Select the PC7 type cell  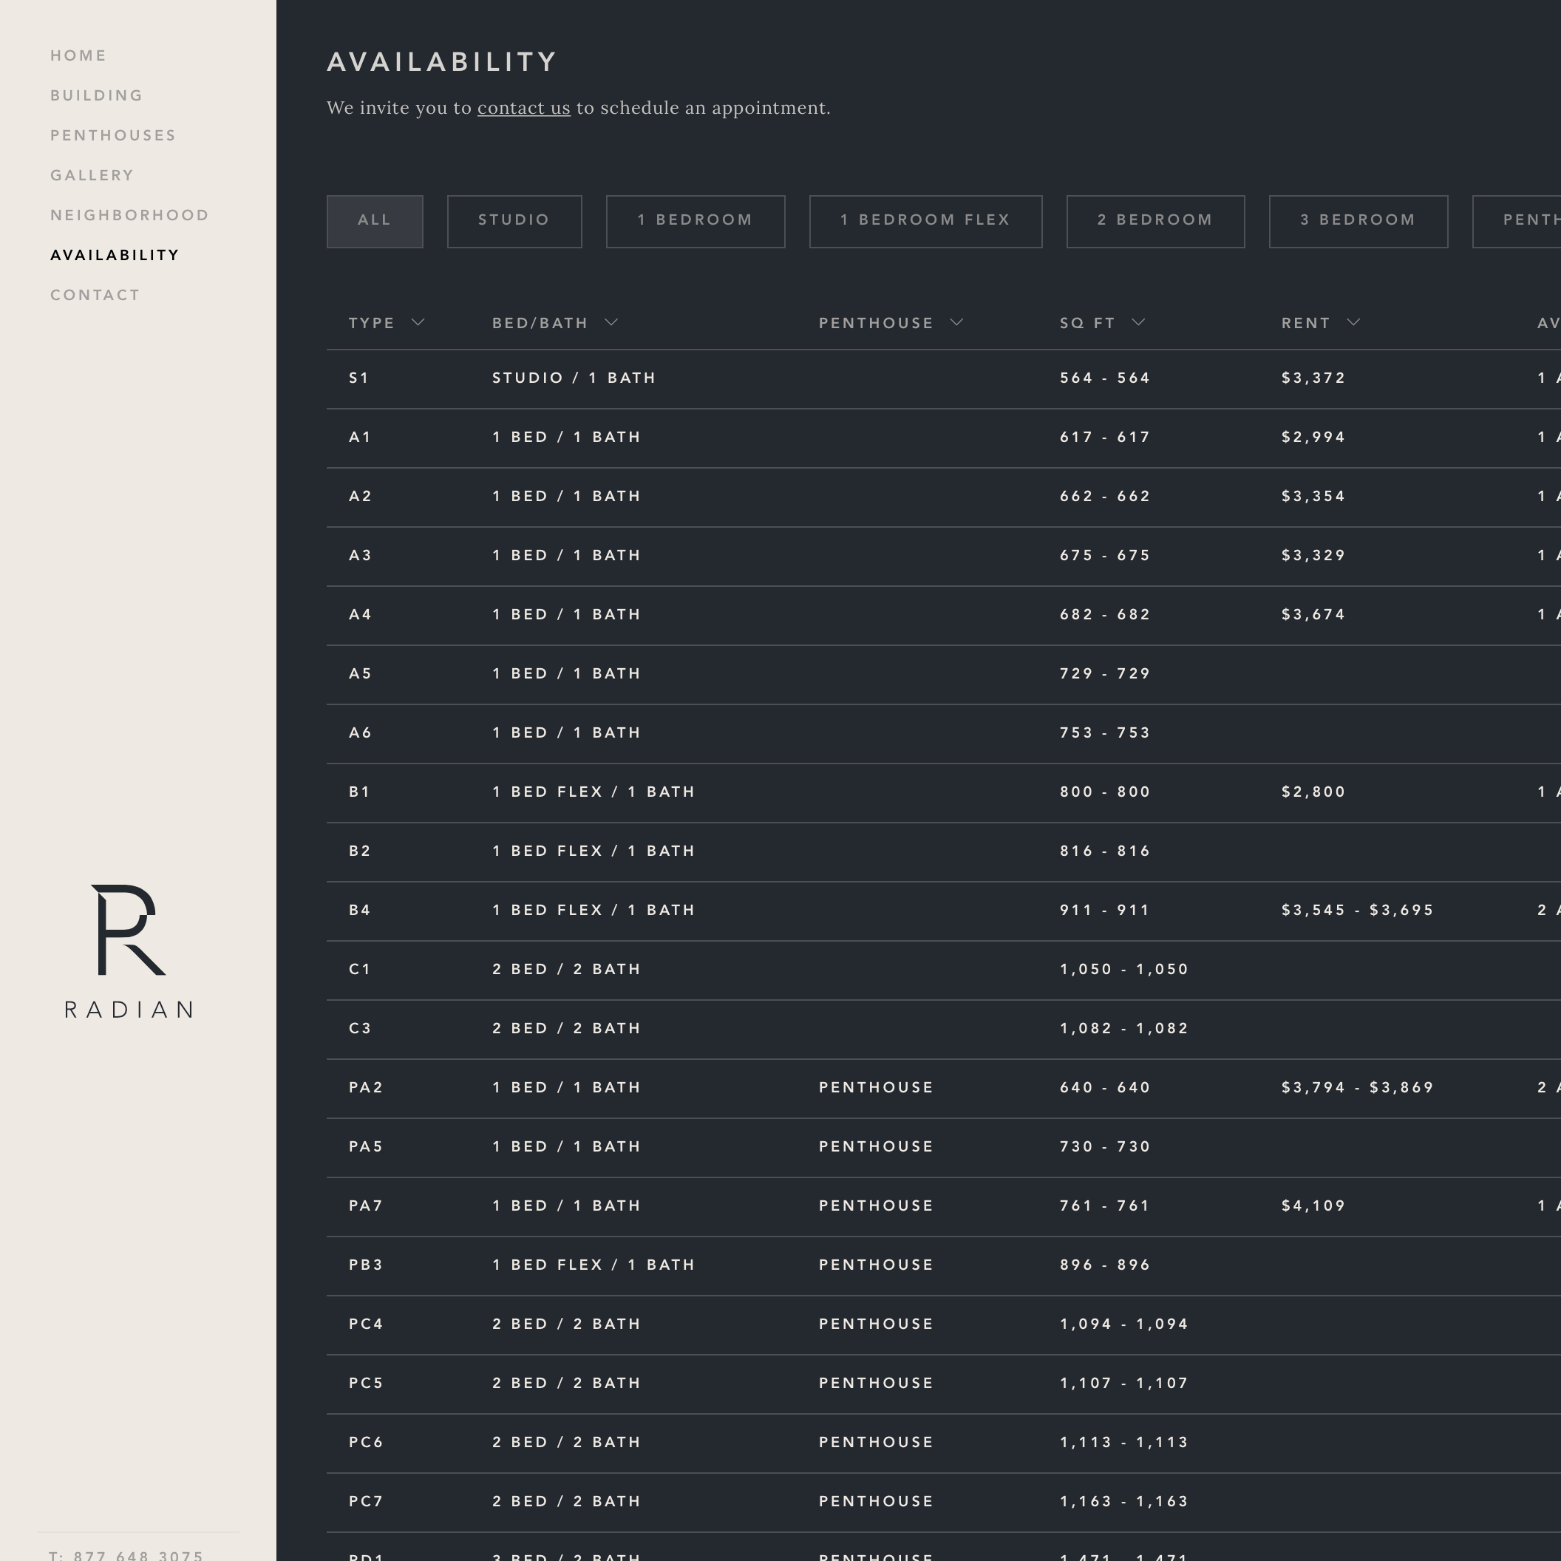point(366,1501)
